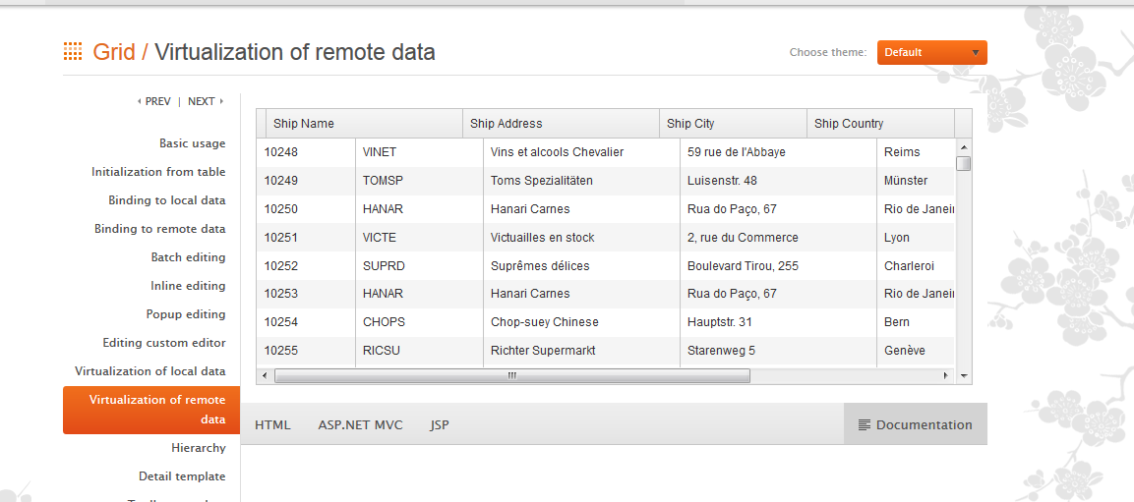Click the horizontal scrollbar thumb
This screenshot has height=502, width=1134.
(511, 375)
